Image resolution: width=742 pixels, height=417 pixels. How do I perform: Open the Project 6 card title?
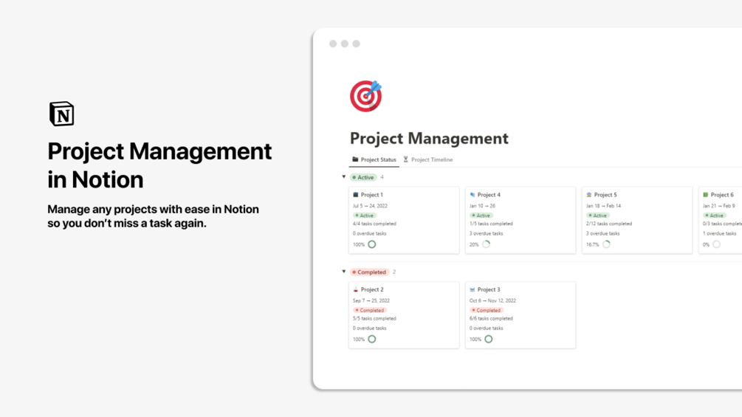722,195
